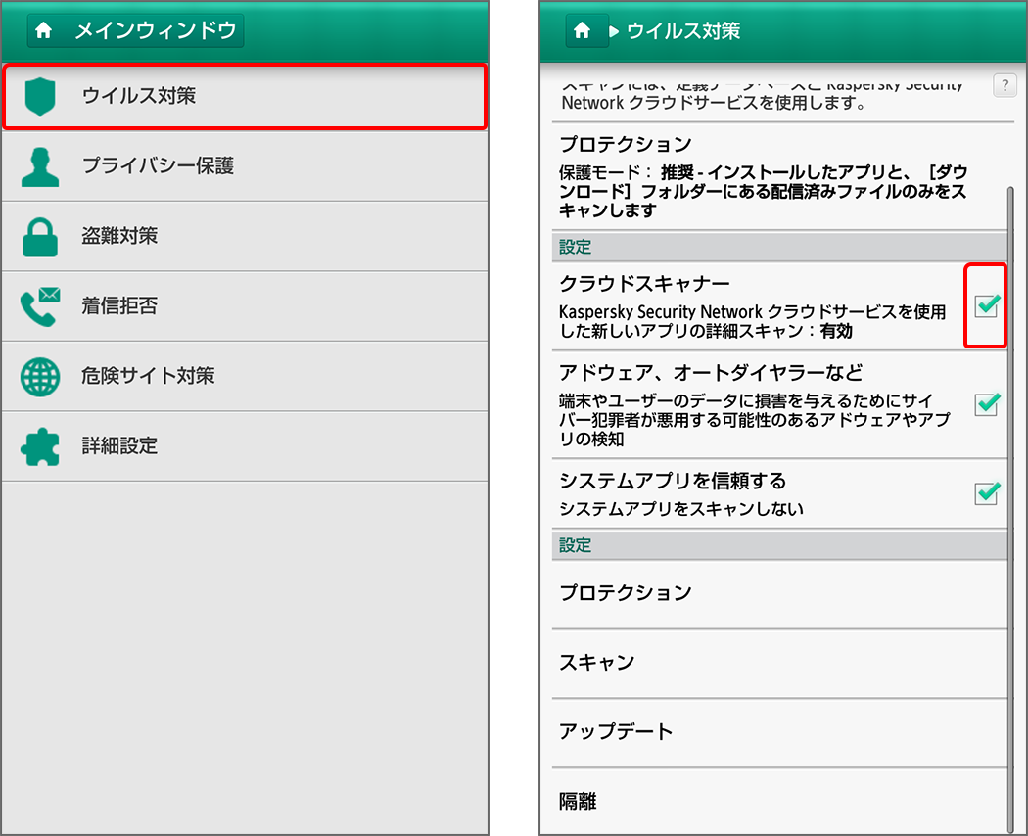Uncheck アドウェア、オートダイヤラーなど checkbox
The width and height of the screenshot is (1028, 836).
[987, 403]
